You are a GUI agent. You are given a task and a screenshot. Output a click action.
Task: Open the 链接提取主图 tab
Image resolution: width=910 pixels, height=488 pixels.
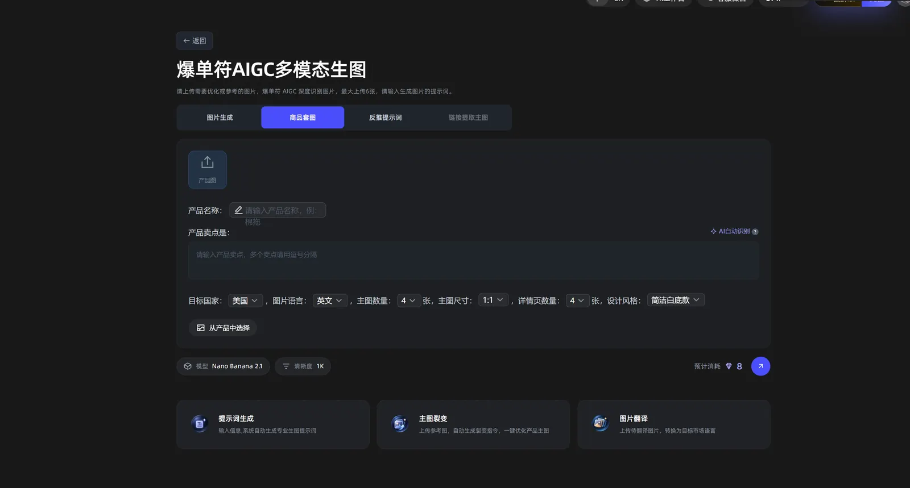468,118
